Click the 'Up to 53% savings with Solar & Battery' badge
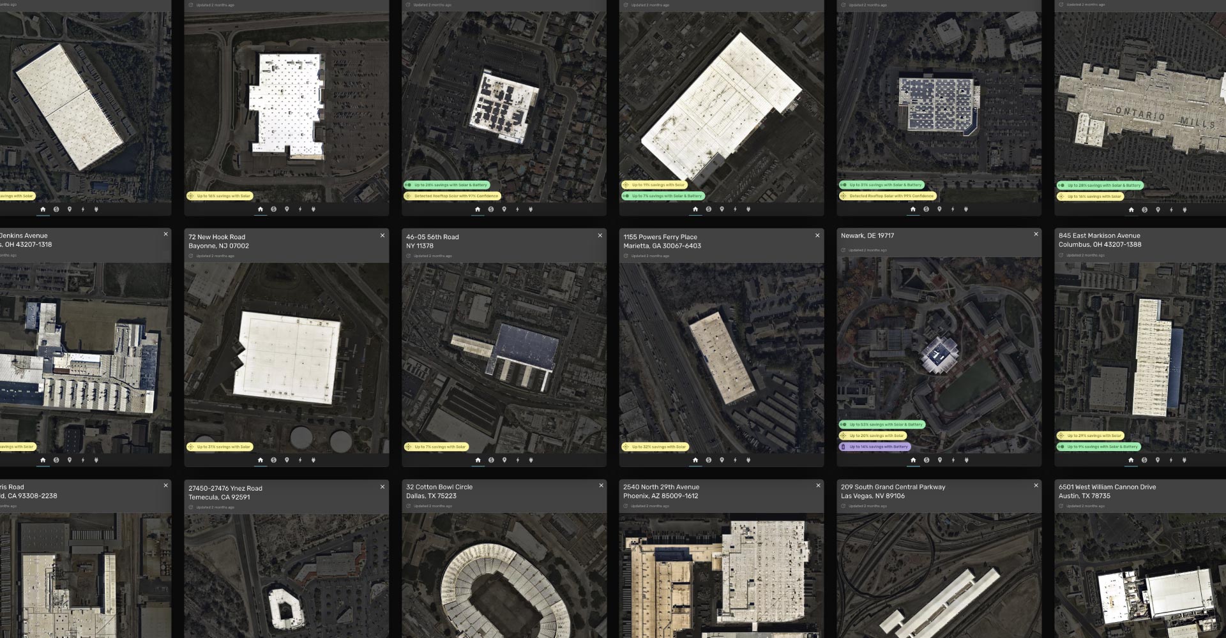The height and width of the screenshot is (638, 1226). pyautogui.click(x=882, y=424)
